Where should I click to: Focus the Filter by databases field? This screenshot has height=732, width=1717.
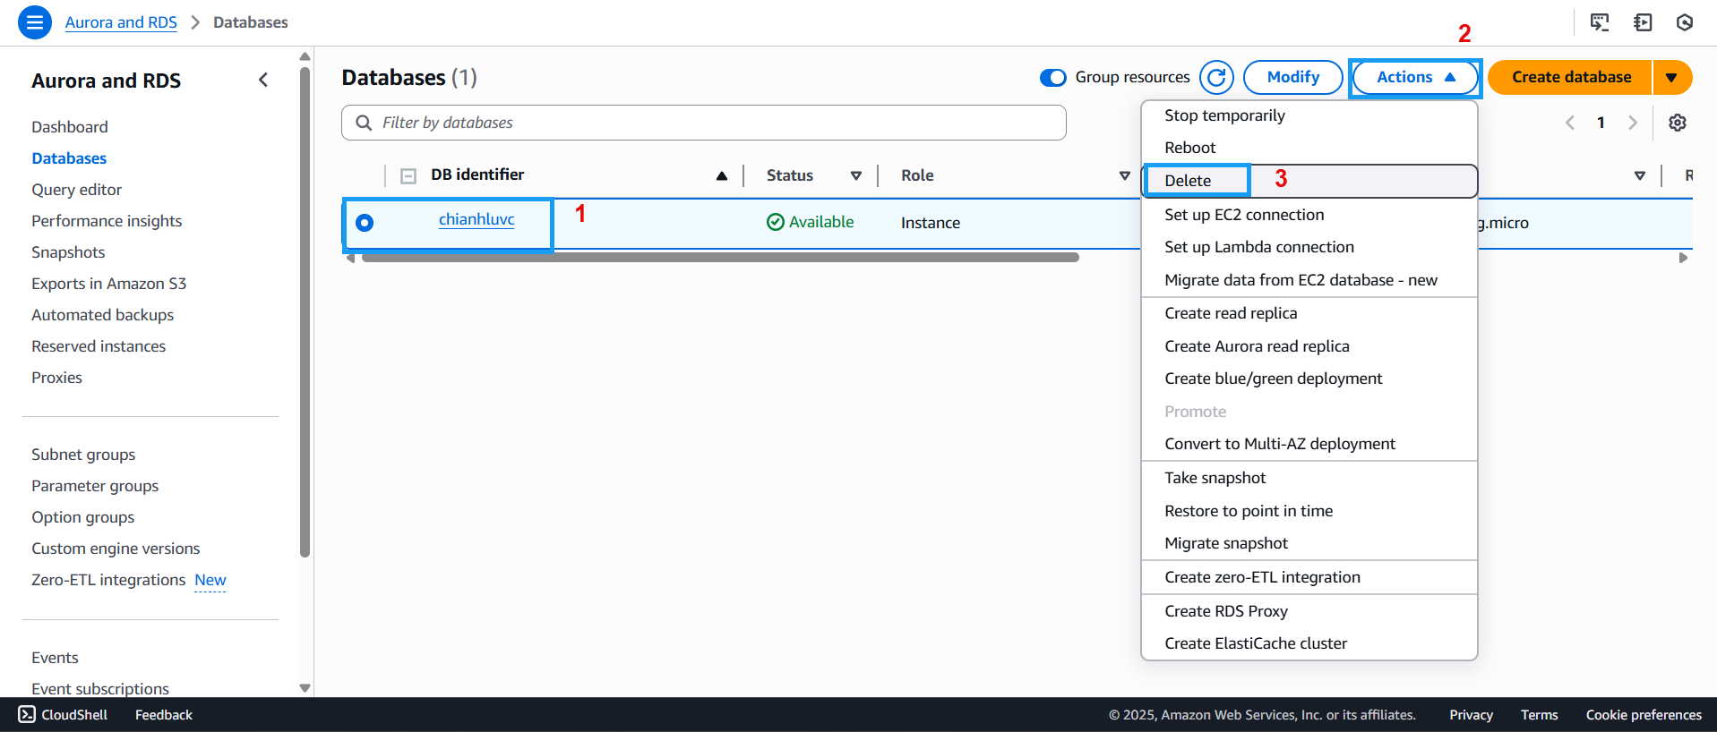click(704, 123)
